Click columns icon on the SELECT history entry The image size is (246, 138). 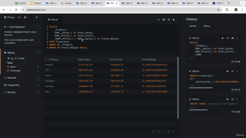click(233, 38)
